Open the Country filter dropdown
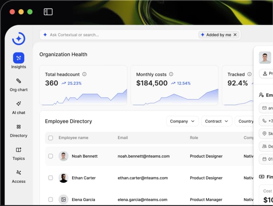273x206 pixels. tap(245, 121)
